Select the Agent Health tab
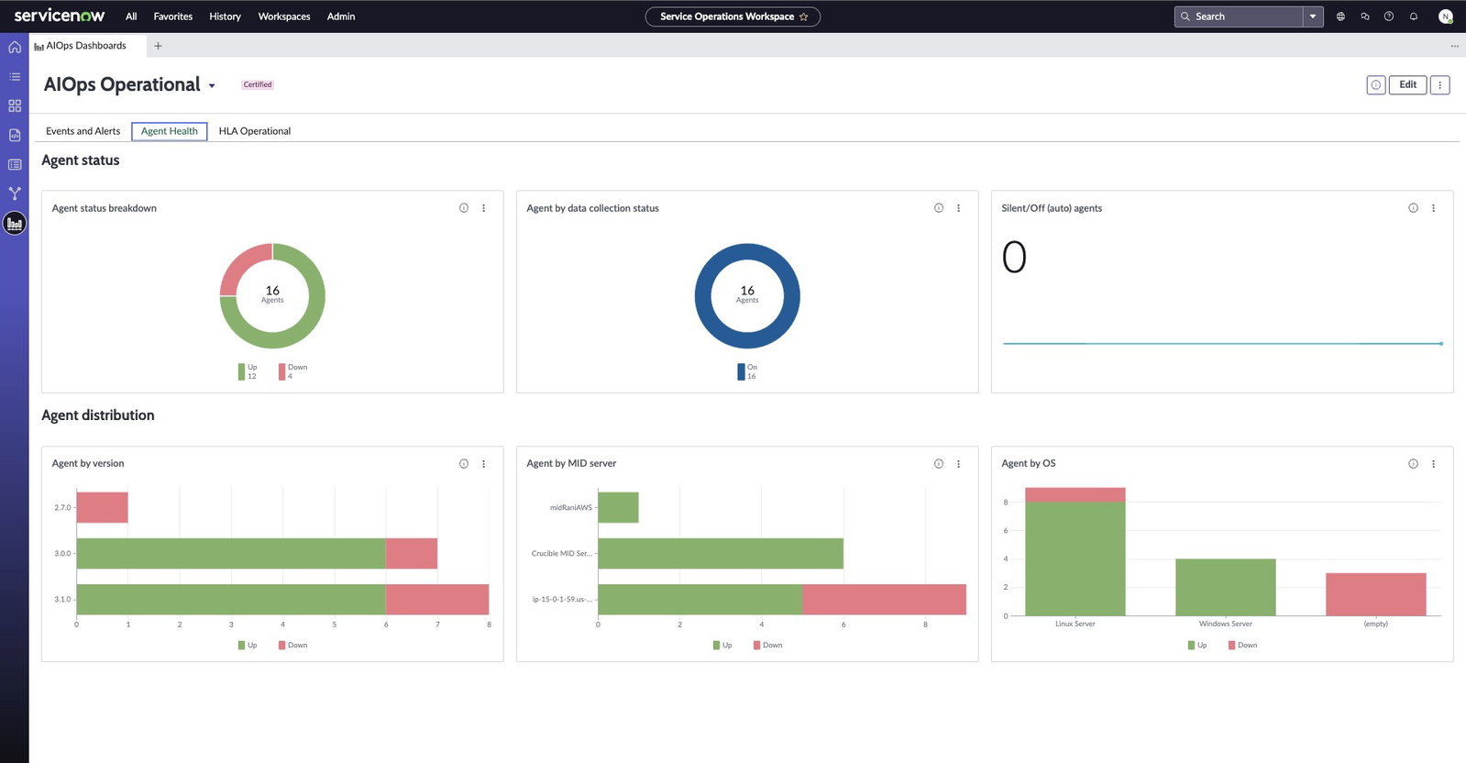1466x763 pixels. click(x=170, y=131)
